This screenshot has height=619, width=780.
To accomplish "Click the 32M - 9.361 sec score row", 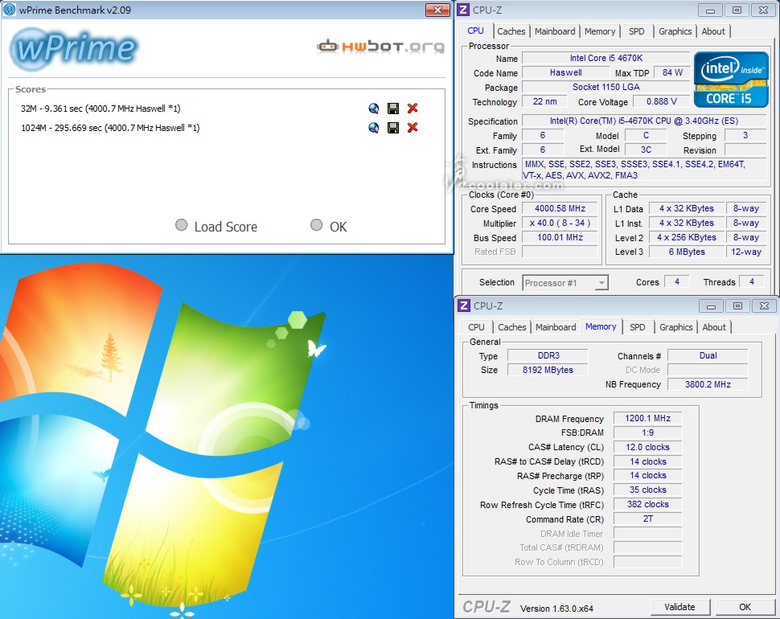I will coord(101,109).
